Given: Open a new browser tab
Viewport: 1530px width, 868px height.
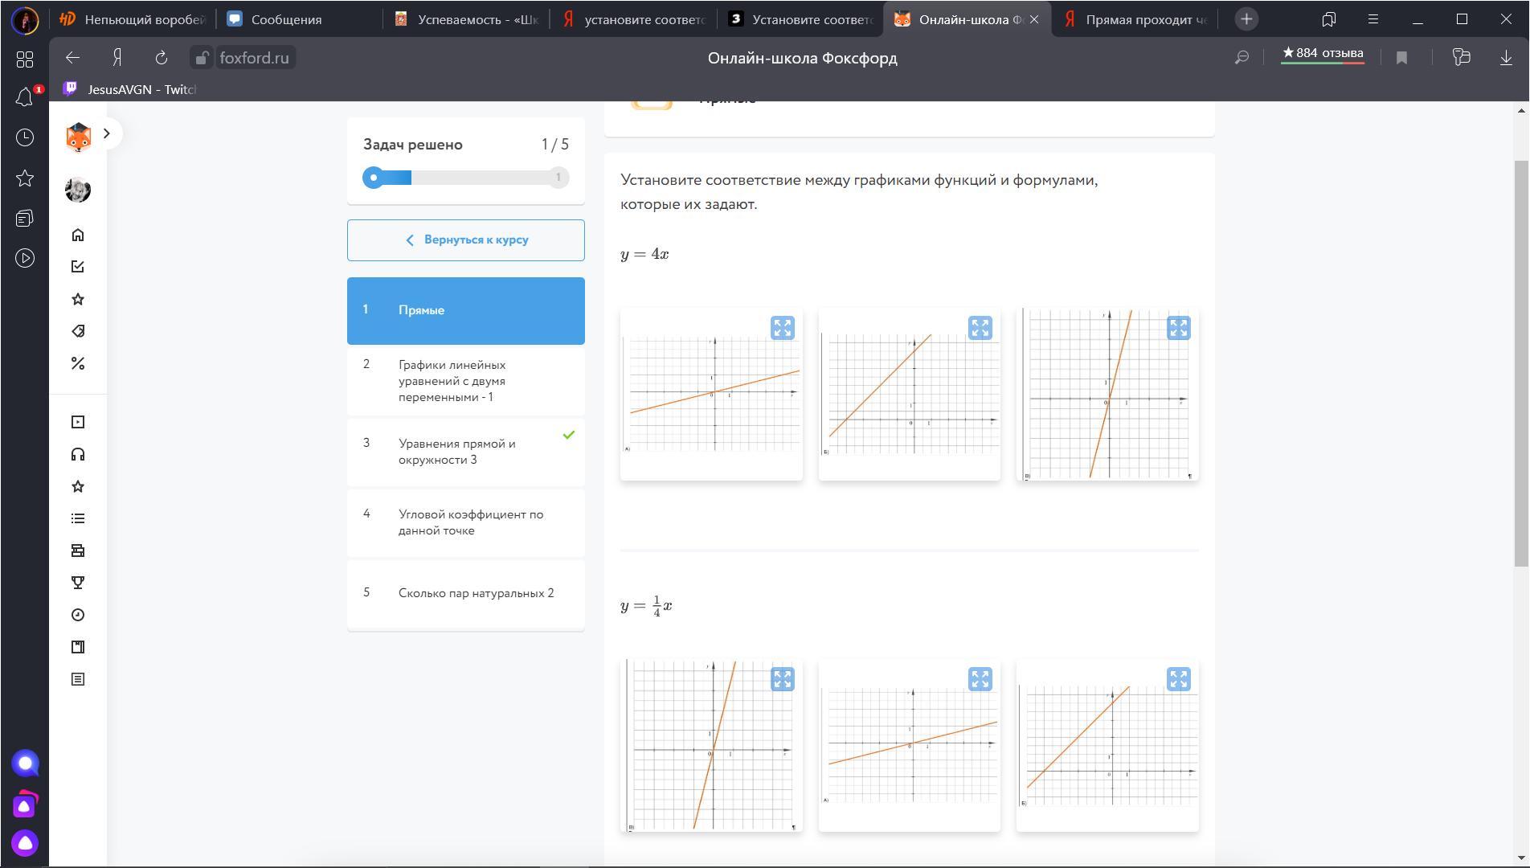Looking at the screenshot, I should (1246, 19).
